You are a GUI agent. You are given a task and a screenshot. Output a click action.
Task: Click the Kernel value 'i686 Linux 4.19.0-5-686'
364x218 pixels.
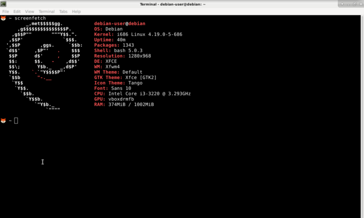click(150, 34)
